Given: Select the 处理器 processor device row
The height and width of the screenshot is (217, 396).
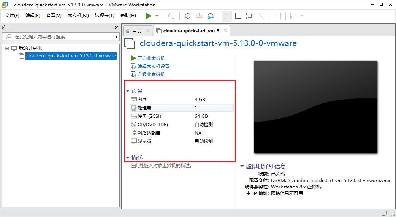Looking at the screenshot, I should pyautogui.click(x=181, y=108).
